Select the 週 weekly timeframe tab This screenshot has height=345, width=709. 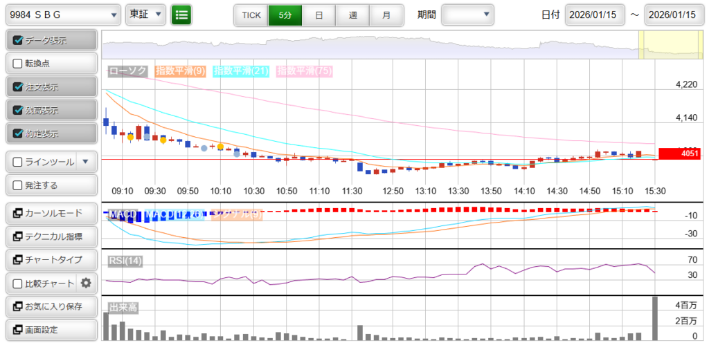pos(352,15)
